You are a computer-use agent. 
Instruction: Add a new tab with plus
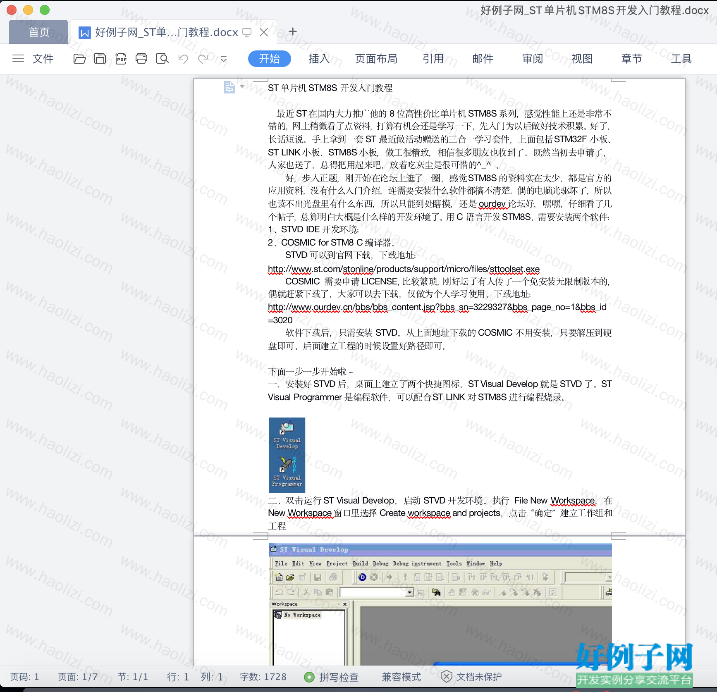point(293,31)
